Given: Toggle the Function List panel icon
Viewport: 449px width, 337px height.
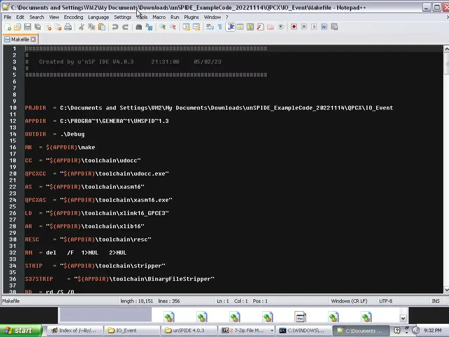Looking at the screenshot, I should click(260, 27).
